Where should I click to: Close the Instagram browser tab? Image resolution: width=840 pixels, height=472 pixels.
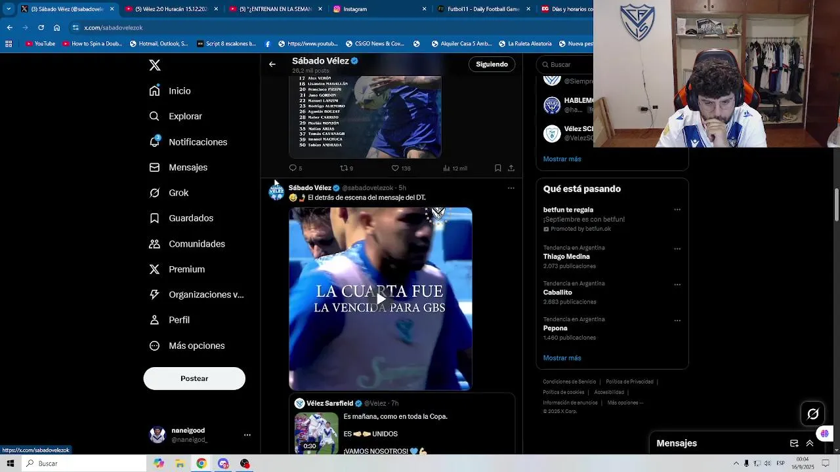pyautogui.click(x=425, y=9)
